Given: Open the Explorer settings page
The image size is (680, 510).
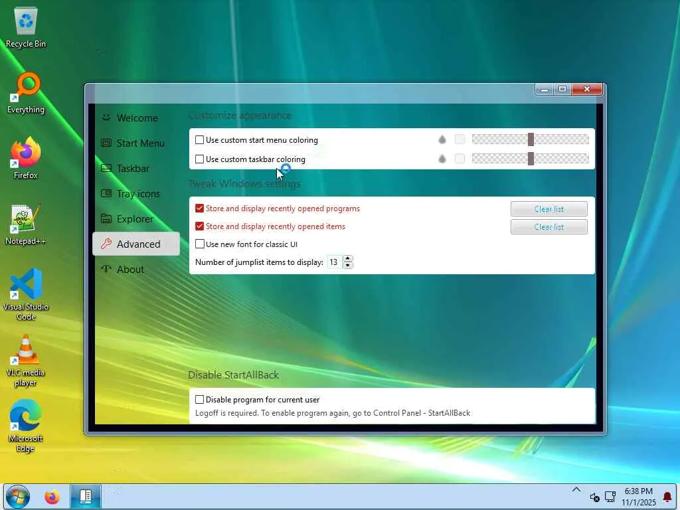Looking at the screenshot, I should pyautogui.click(x=136, y=219).
